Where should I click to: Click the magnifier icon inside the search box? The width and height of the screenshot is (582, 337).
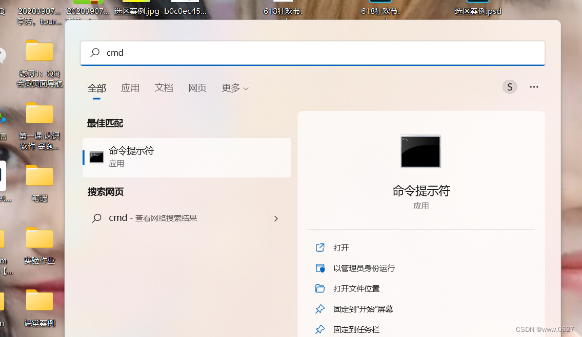94,53
